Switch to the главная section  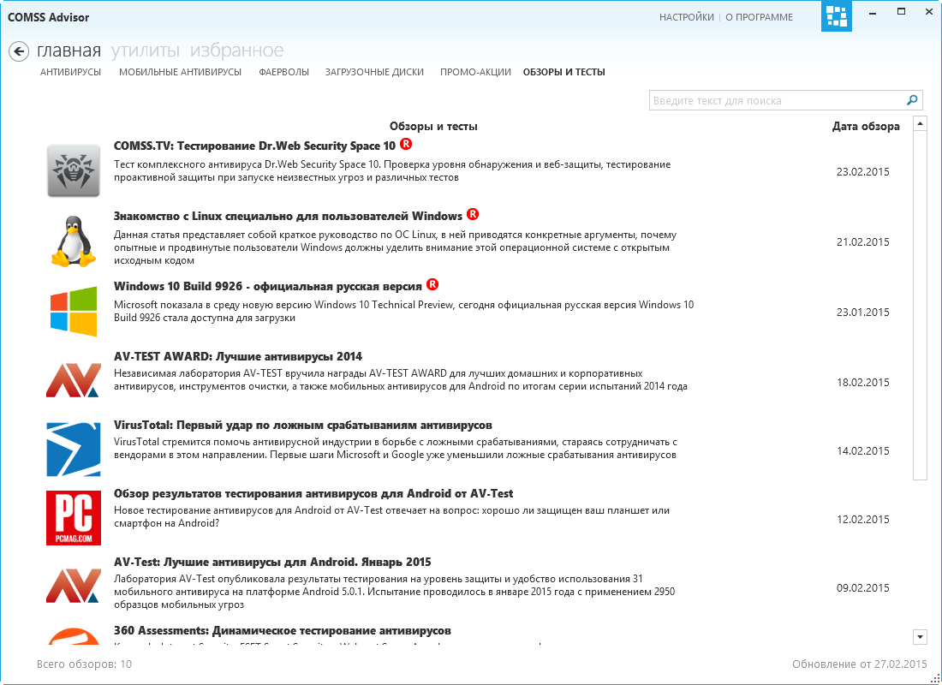(x=69, y=51)
